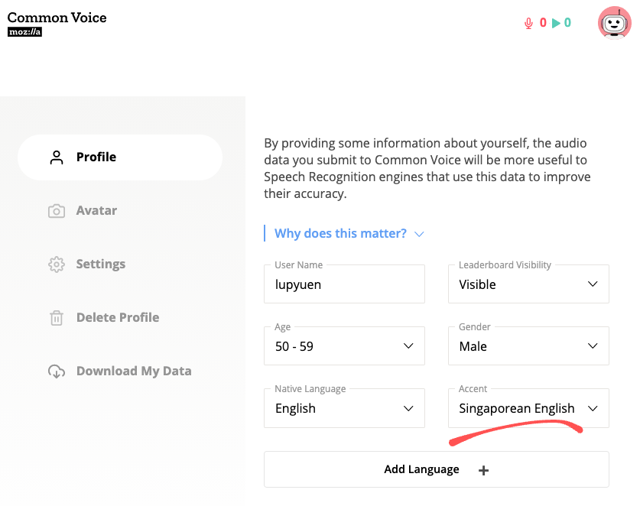Select the Download My Data menu label
Image resolution: width=640 pixels, height=506 pixels.
[x=134, y=371]
